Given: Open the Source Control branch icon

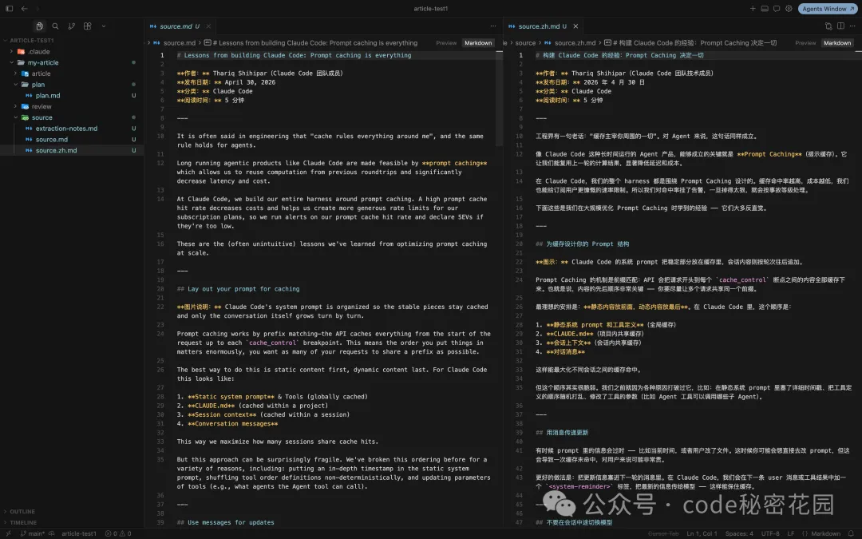Looking at the screenshot, I should (x=72, y=26).
